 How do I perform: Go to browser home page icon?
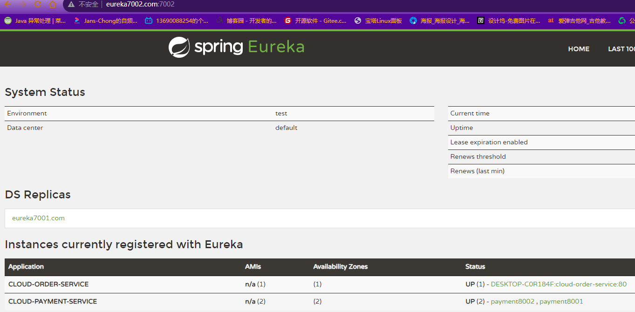pyautogui.click(x=53, y=4)
